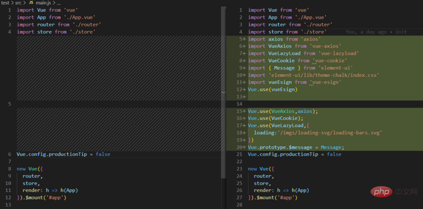This screenshot has height=209, width=423.
Task: Select the test breadcrumb segment
Action: (5, 3)
